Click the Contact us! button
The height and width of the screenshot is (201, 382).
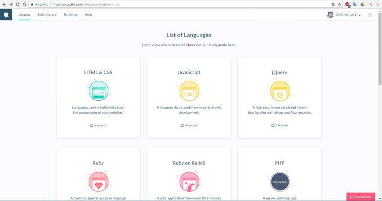click(x=360, y=197)
